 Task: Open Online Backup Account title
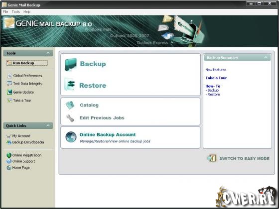[x=108, y=135]
